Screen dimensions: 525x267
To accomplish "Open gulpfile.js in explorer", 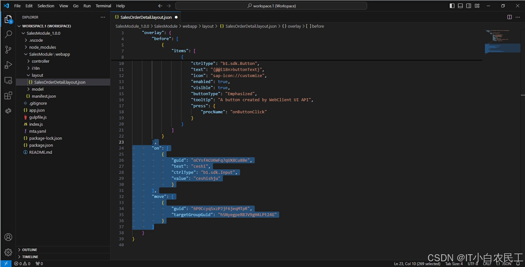I will (63, 117).
